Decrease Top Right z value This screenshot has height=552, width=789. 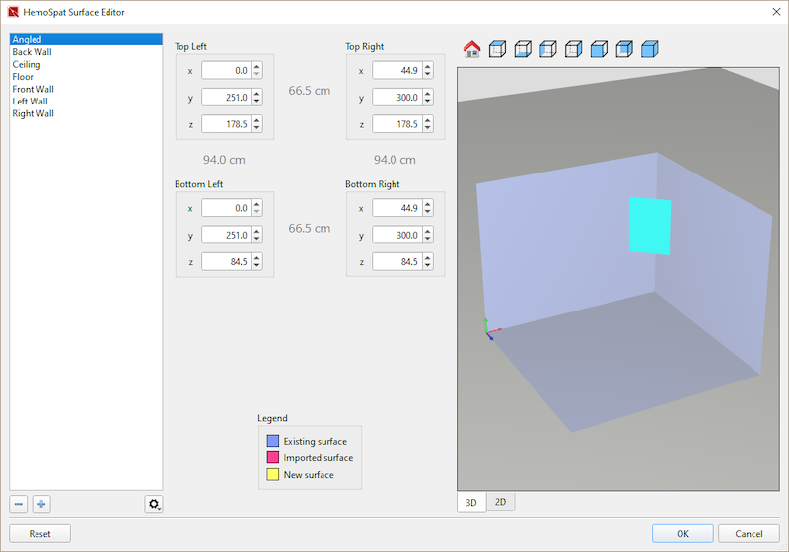click(428, 128)
